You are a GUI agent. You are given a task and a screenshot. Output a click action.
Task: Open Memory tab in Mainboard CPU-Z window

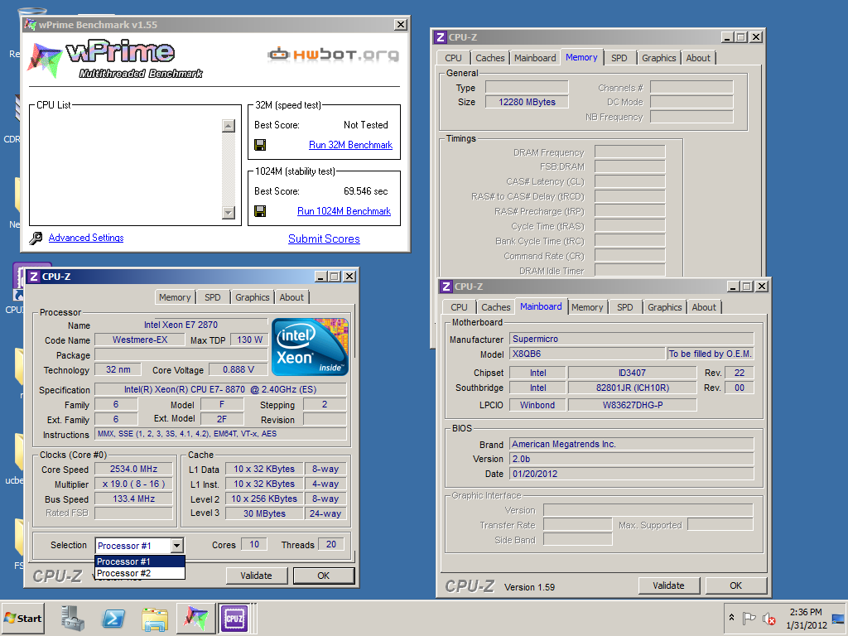point(587,307)
